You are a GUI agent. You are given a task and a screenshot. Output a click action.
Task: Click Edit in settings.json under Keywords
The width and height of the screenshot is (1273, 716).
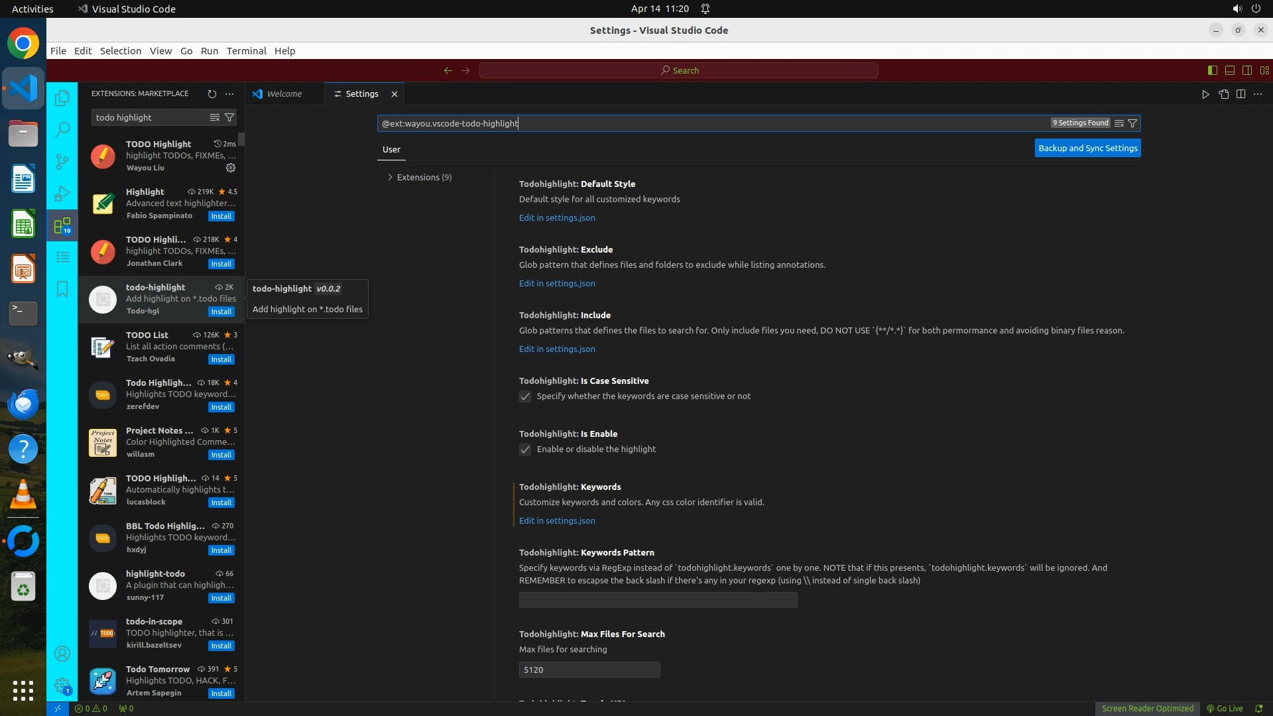pos(557,520)
